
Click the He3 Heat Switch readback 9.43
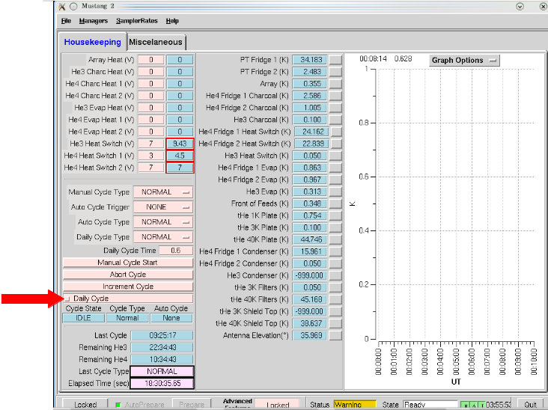coord(180,144)
